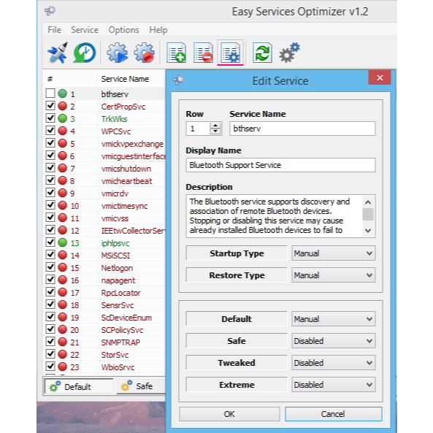Click the clock restore services icon

point(85,53)
